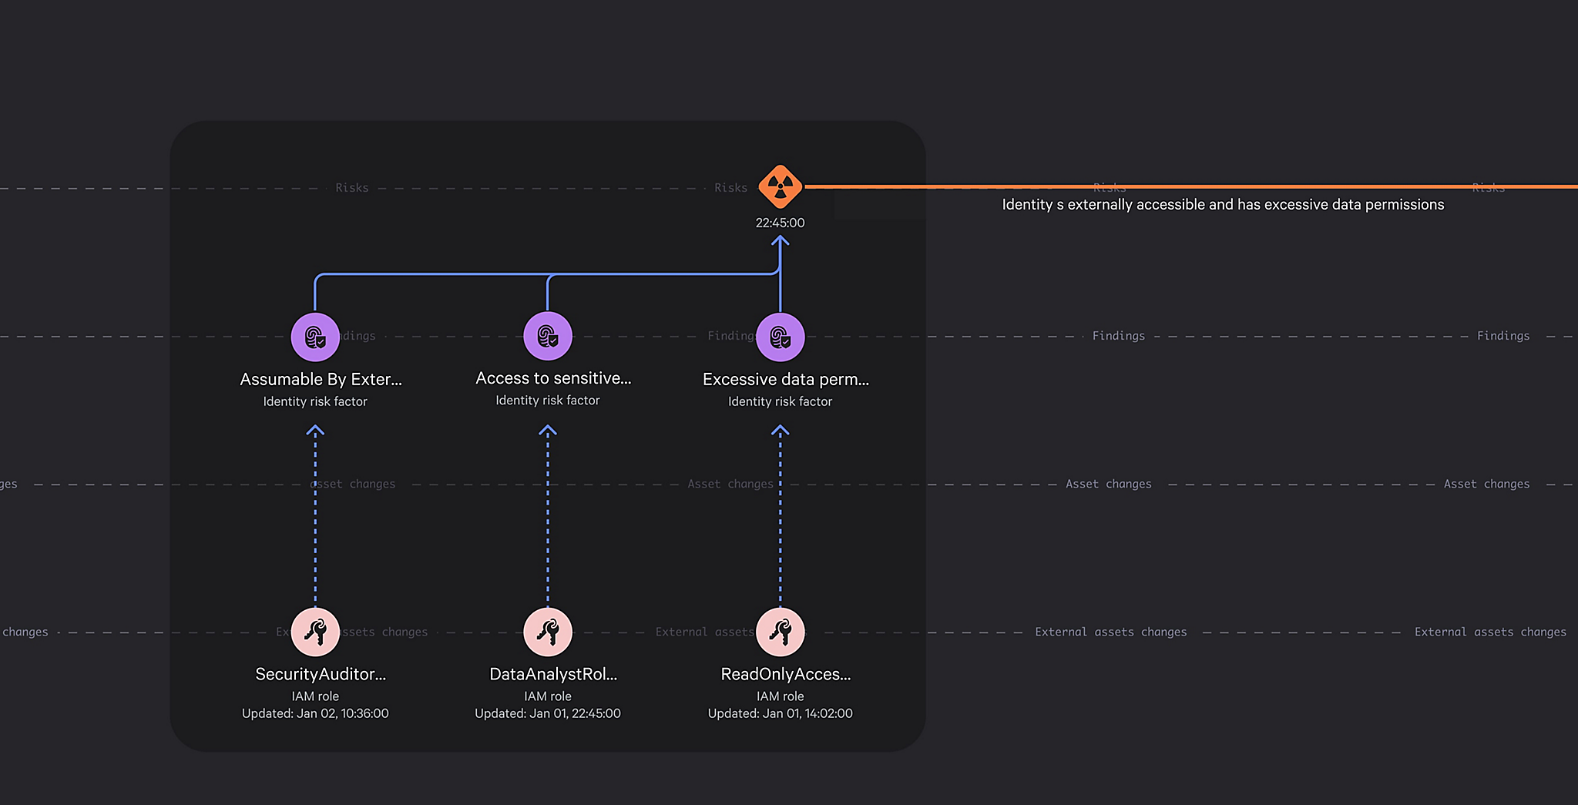This screenshot has width=1578, height=805.
Task: Open the "SecurityAuditor..." role name
Action: click(x=321, y=674)
